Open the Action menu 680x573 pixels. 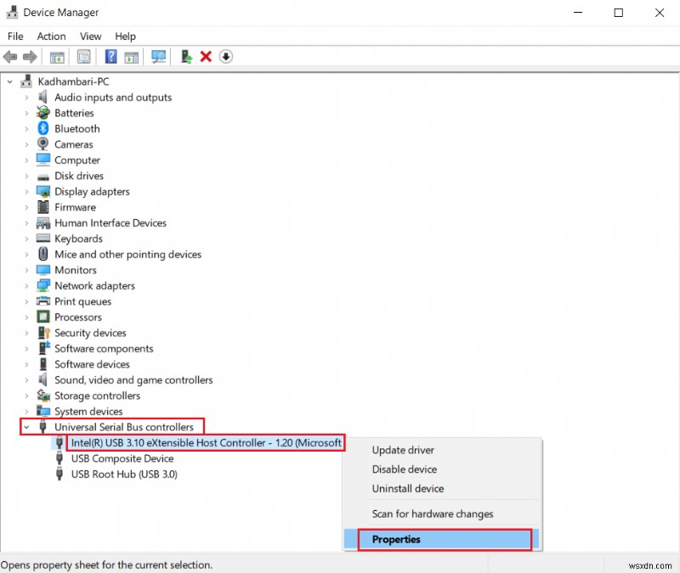point(51,37)
